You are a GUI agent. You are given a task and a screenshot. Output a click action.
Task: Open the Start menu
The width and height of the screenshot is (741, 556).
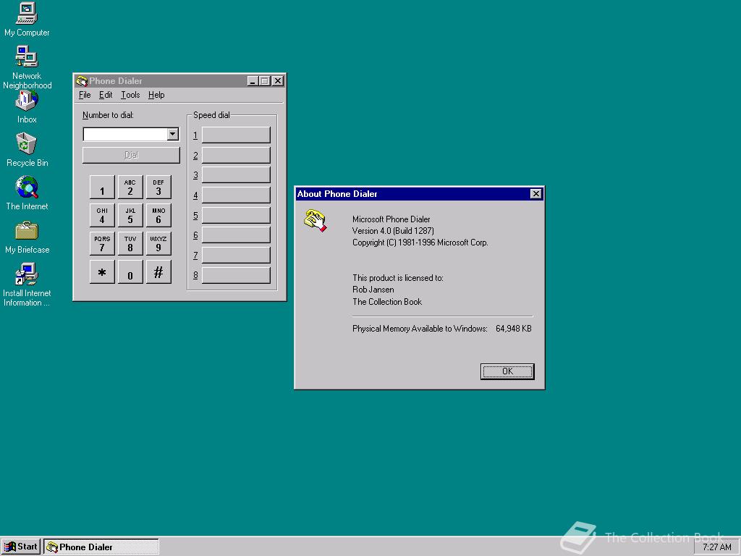click(20, 547)
